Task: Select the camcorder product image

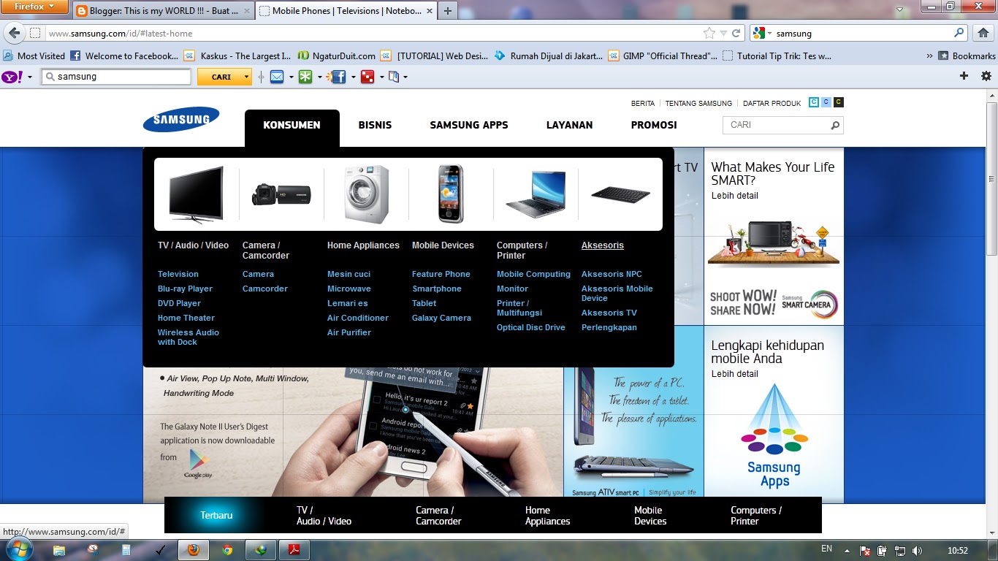Action: click(x=281, y=194)
